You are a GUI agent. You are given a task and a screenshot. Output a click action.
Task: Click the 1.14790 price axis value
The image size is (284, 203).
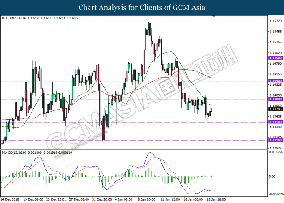(x=275, y=63)
